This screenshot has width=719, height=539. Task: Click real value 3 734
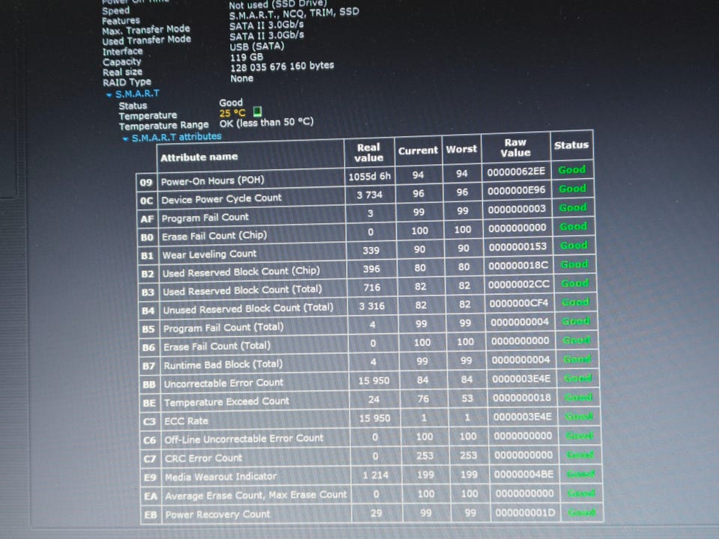[369, 195]
